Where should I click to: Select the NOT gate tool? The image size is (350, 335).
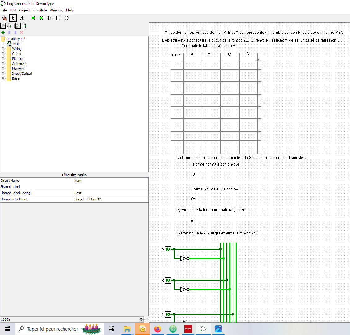point(50,18)
